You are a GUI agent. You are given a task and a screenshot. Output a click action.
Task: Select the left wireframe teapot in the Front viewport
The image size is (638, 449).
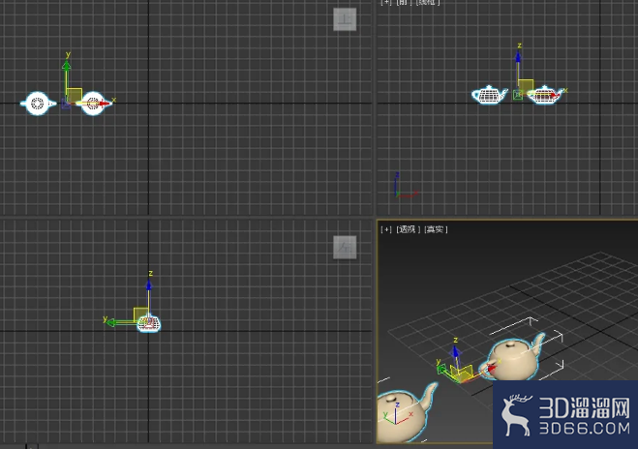tap(490, 95)
